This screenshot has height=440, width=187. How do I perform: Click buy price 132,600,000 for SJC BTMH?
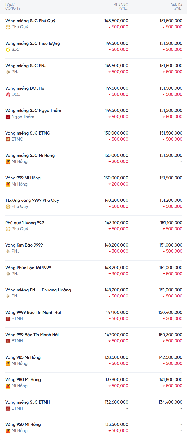116,402
